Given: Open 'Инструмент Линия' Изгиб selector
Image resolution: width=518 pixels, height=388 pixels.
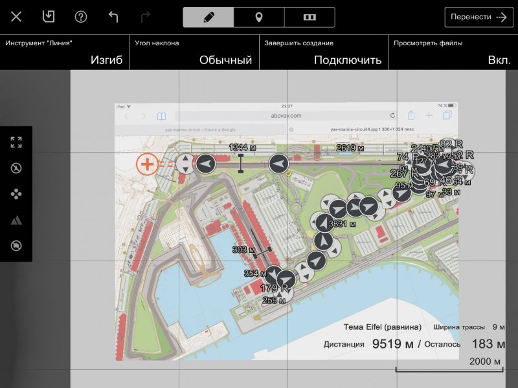Looking at the screenshot, I should point(65,52).
